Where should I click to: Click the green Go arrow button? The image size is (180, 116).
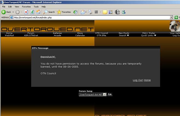(176, 17)
